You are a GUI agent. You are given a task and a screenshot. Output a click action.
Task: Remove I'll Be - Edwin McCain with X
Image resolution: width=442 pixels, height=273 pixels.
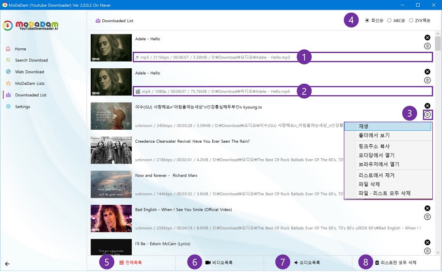point(427,243)
